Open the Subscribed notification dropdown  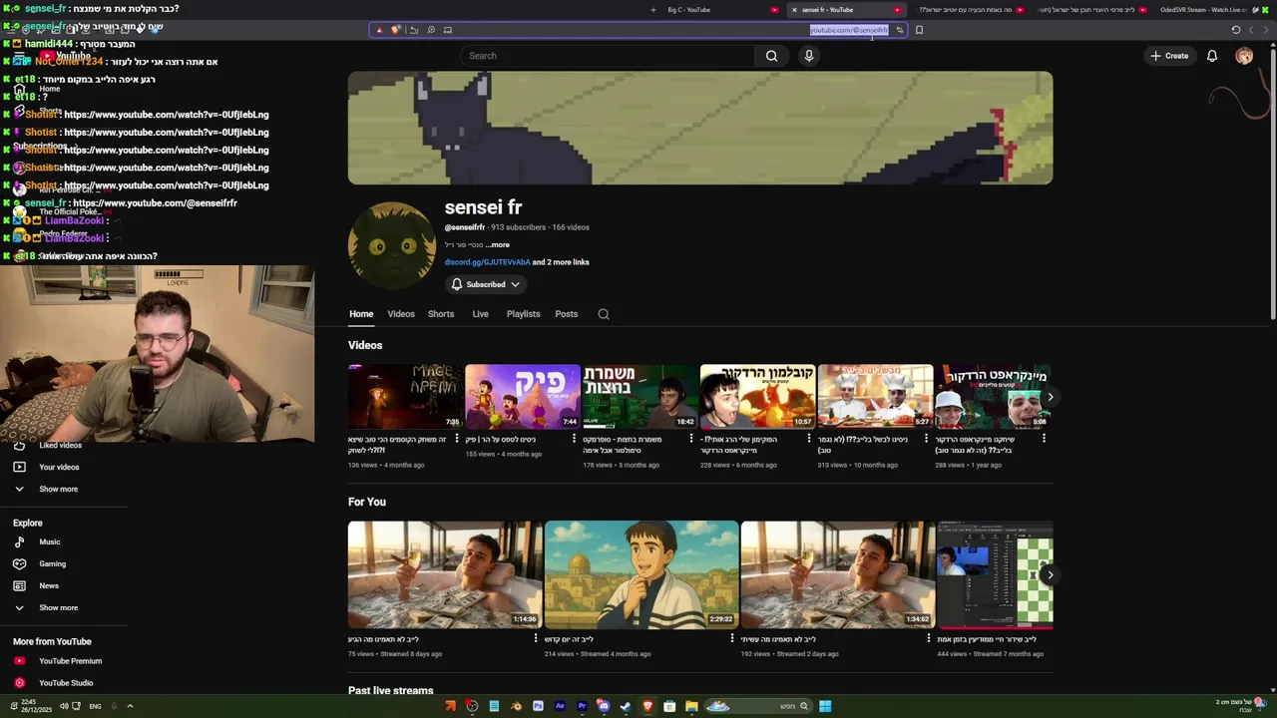point(486,284)
